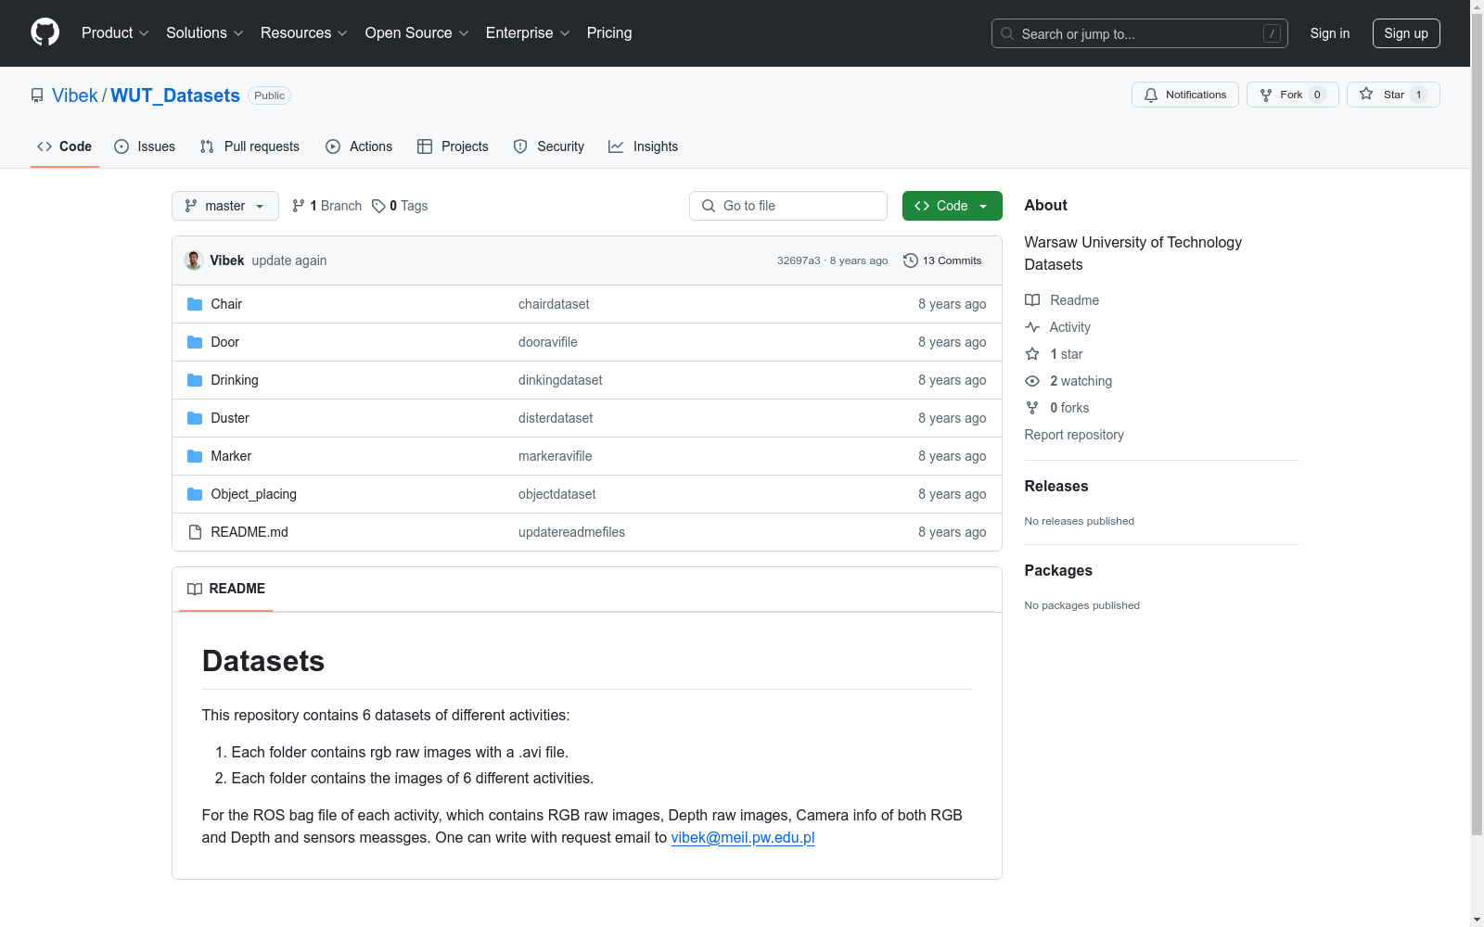Screen dimensions: 1484x927
Task: Click the tag icon beside Tags
Action: (378, 206)
